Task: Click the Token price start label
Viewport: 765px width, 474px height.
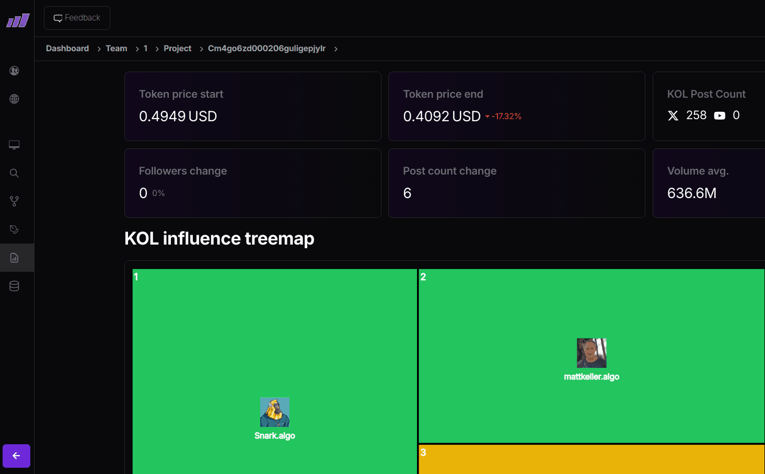Action: (x=181, y=94)
